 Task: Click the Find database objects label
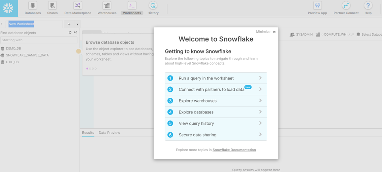point(18,33)
